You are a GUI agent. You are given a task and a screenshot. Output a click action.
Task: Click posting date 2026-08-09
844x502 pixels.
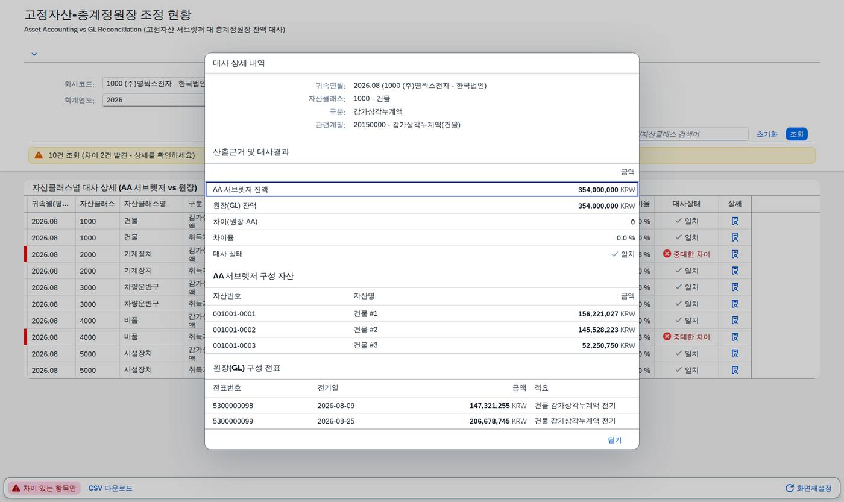336,406
